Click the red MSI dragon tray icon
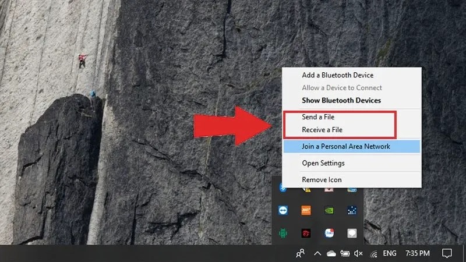Image resolution: width=466 pixels, height=262 pixels. point(306,233)
